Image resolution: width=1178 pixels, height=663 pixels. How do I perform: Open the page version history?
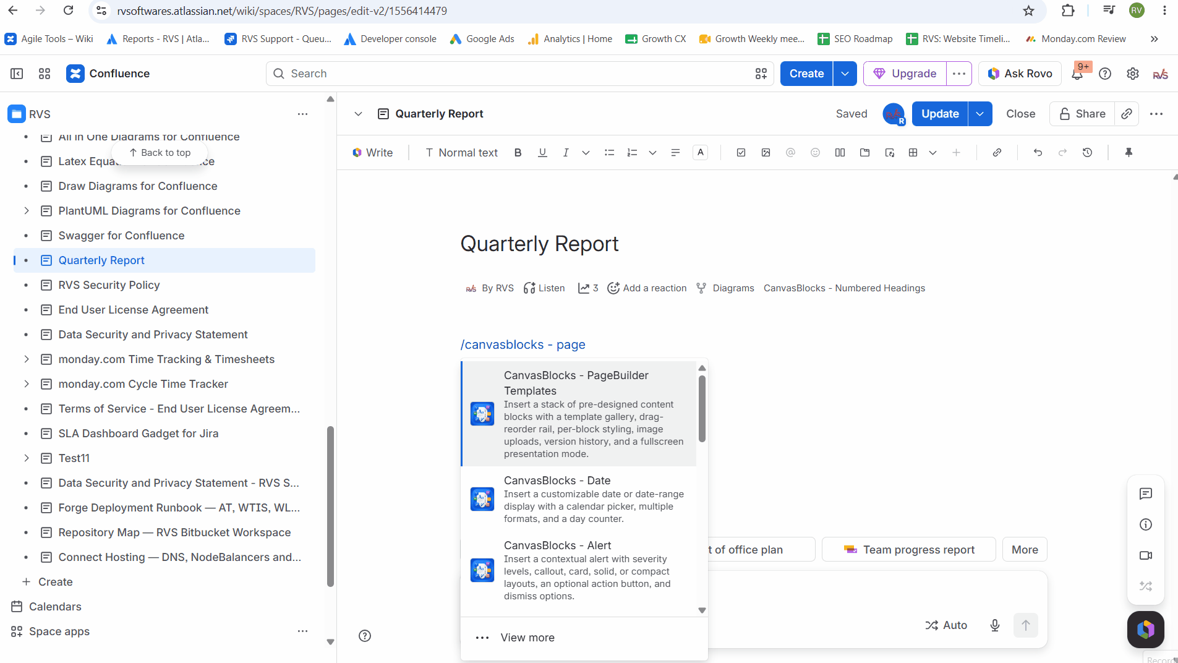pyautogui.click(x=1087, y=153)
